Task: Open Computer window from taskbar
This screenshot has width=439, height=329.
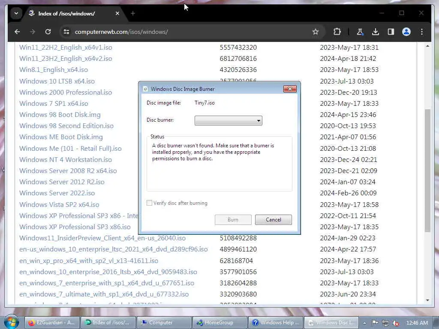Action: pyautogui.click(x=164, y=323)
